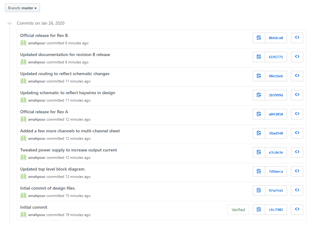This screenshot has height=225, width=311.
Task: Click amahpour avatar on 'Intial commit of design files.'
Action: click(x=23, y=196)
